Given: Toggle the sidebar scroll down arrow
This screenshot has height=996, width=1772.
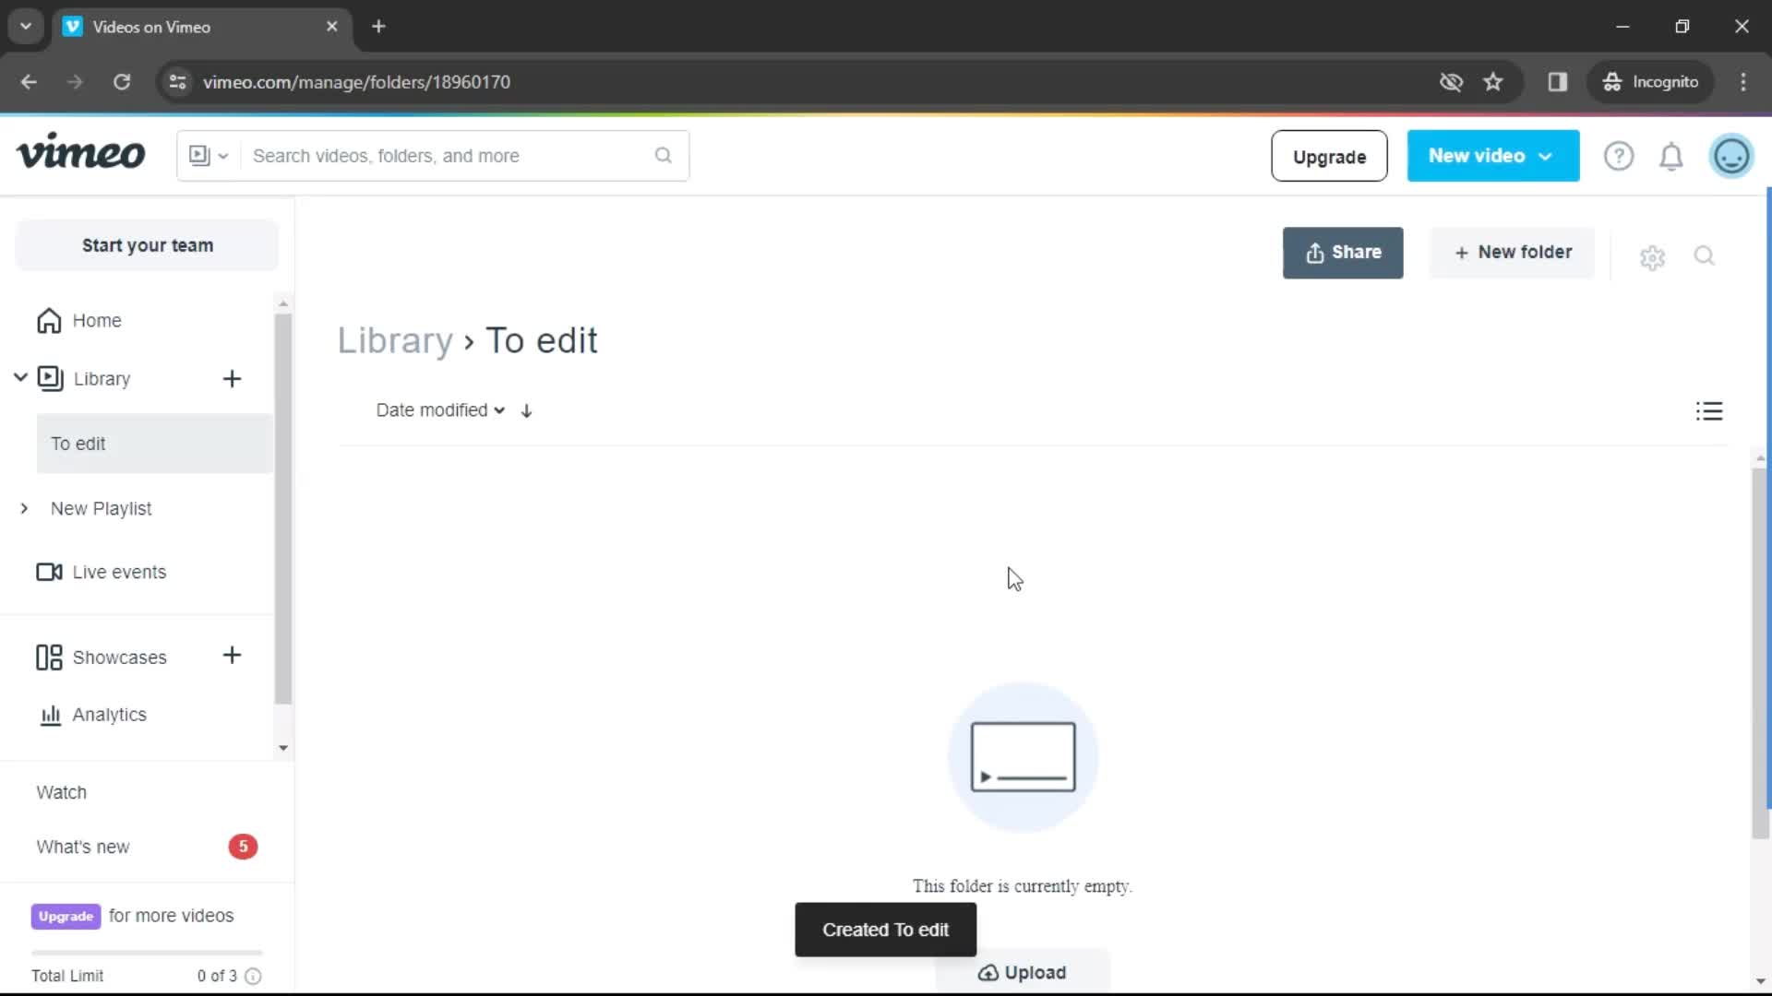Looking at the screenshot, I should click(282, 747).
